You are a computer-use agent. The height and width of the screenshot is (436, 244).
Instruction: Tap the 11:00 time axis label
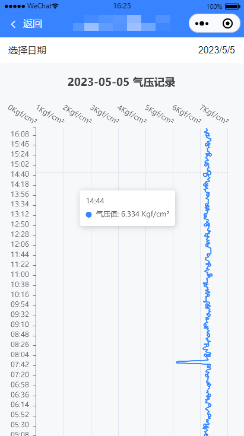[x=20, y=275]
